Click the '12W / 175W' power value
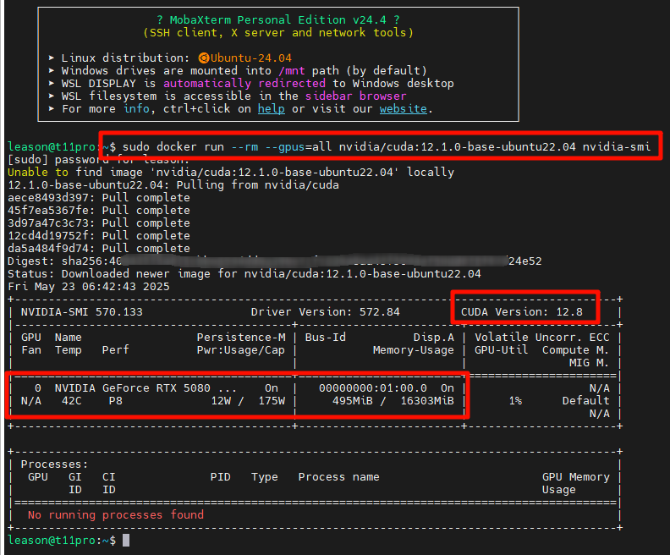The height and width of the screenshot is (555, 670). click(x=248, y=401)
